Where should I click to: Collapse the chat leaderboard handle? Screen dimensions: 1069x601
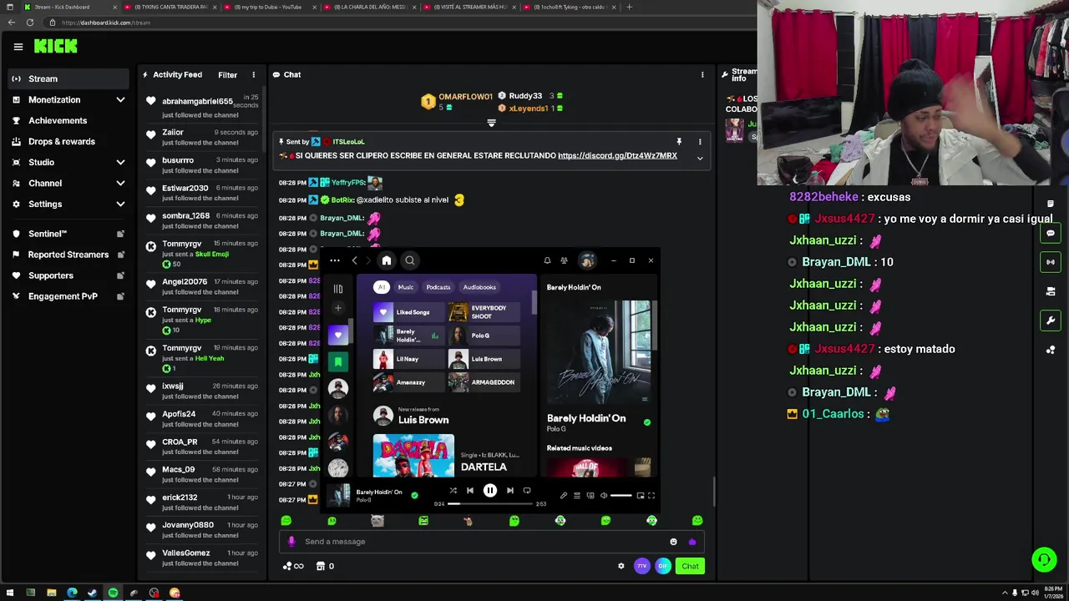[491, 124]
